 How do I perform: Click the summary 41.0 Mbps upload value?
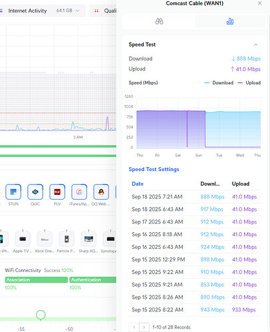(245, 69)
